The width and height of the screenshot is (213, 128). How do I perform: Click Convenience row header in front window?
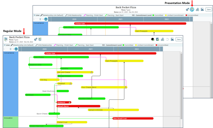coord(11,84)
